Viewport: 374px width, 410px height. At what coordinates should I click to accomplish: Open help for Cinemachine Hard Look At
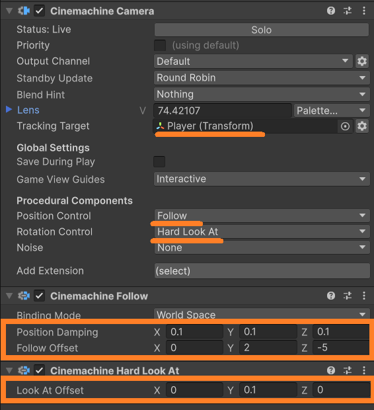click(x=331, y=370)
